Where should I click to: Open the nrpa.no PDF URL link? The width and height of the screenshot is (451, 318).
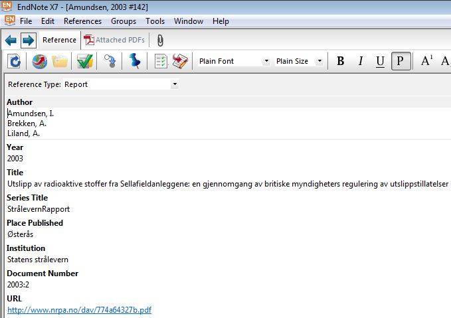point(80,309)
